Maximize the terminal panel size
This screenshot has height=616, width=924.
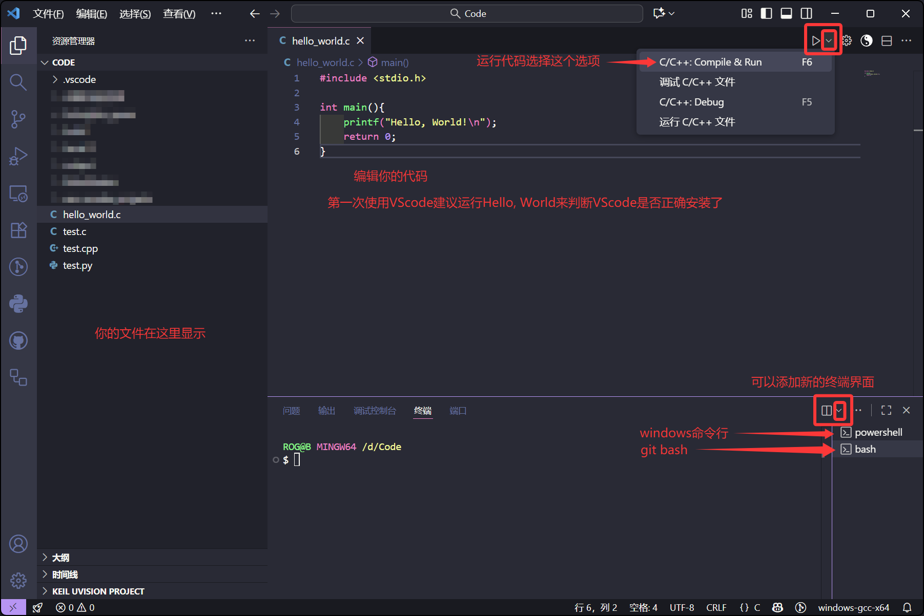click(886, 410)
